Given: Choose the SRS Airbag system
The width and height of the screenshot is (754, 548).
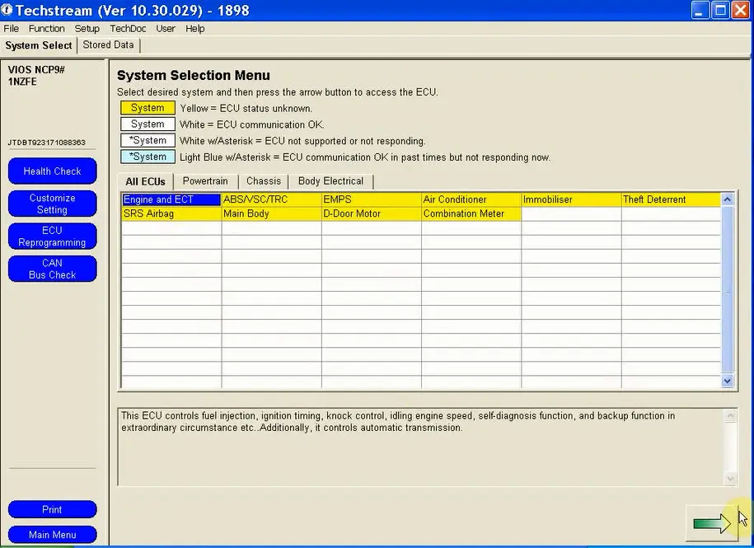Looking at the screenshot, I should (x=171, y=213).
